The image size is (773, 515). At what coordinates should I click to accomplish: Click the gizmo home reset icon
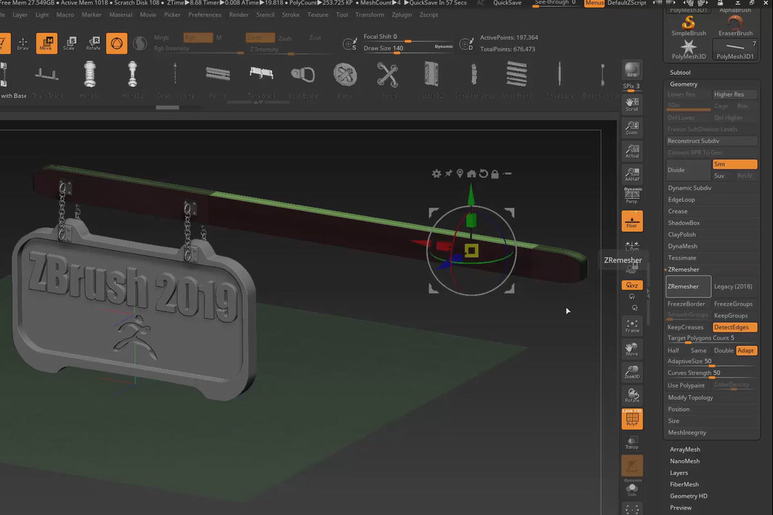coord(472,174)
